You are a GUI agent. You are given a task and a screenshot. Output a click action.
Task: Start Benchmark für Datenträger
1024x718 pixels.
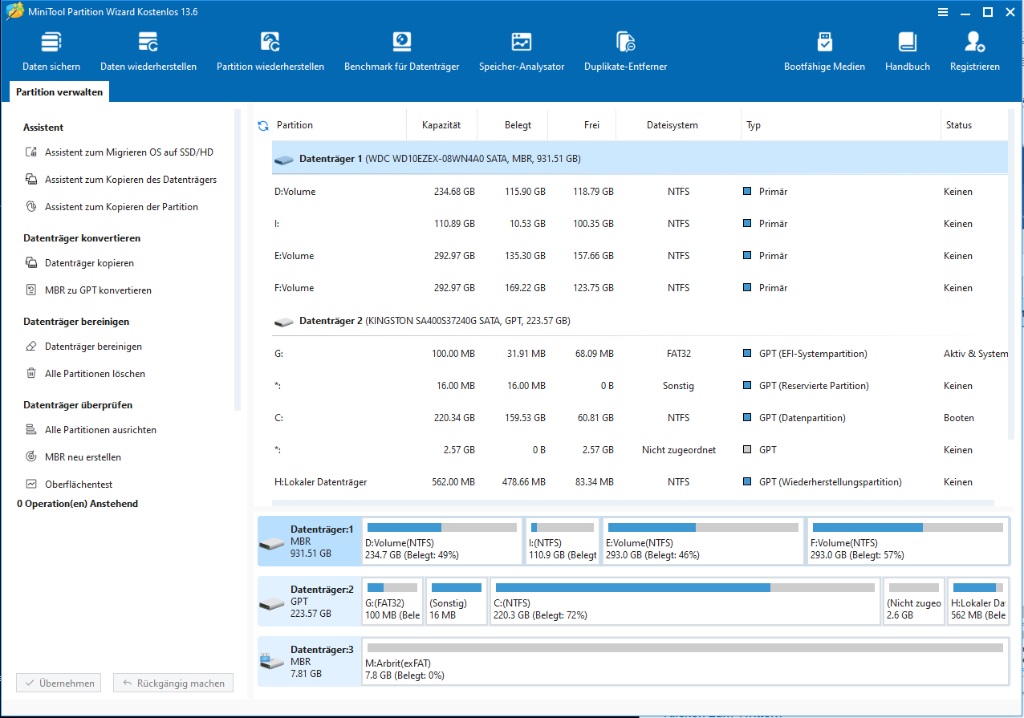(x=401, y=52)
